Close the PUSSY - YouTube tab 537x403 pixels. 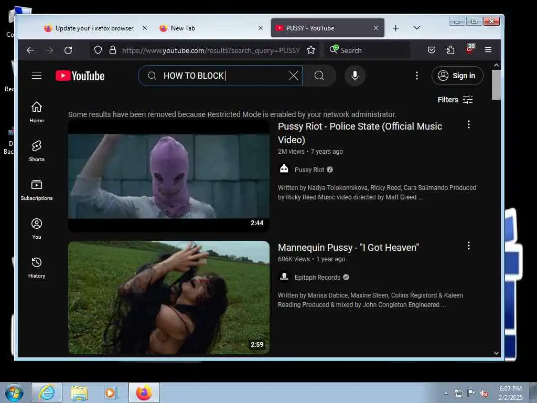pos(376,28)
